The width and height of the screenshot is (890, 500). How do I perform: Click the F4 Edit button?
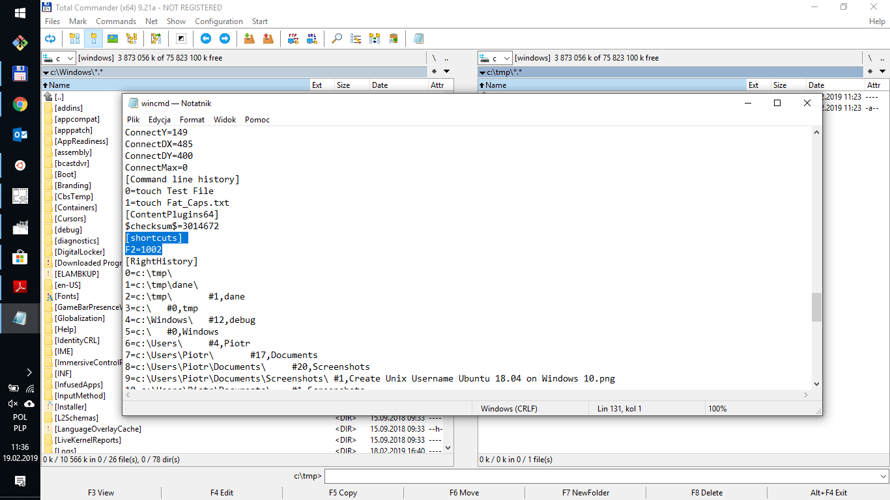[x=222, y=493]
